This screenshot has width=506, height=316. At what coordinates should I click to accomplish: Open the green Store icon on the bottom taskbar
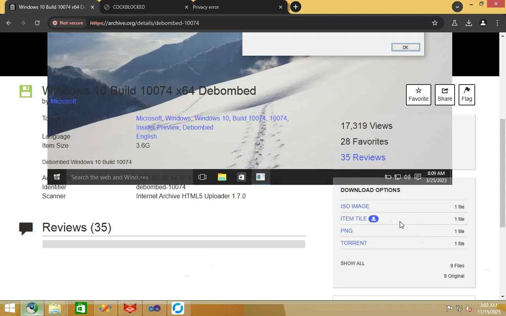point(81,308)
